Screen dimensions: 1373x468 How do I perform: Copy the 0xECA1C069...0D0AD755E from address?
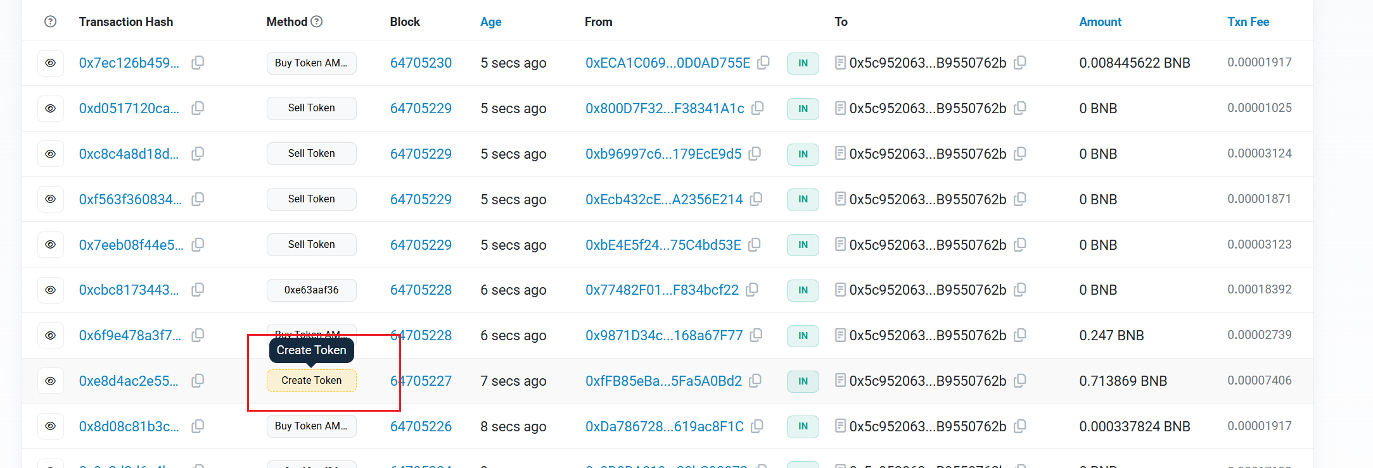point(763,63)
